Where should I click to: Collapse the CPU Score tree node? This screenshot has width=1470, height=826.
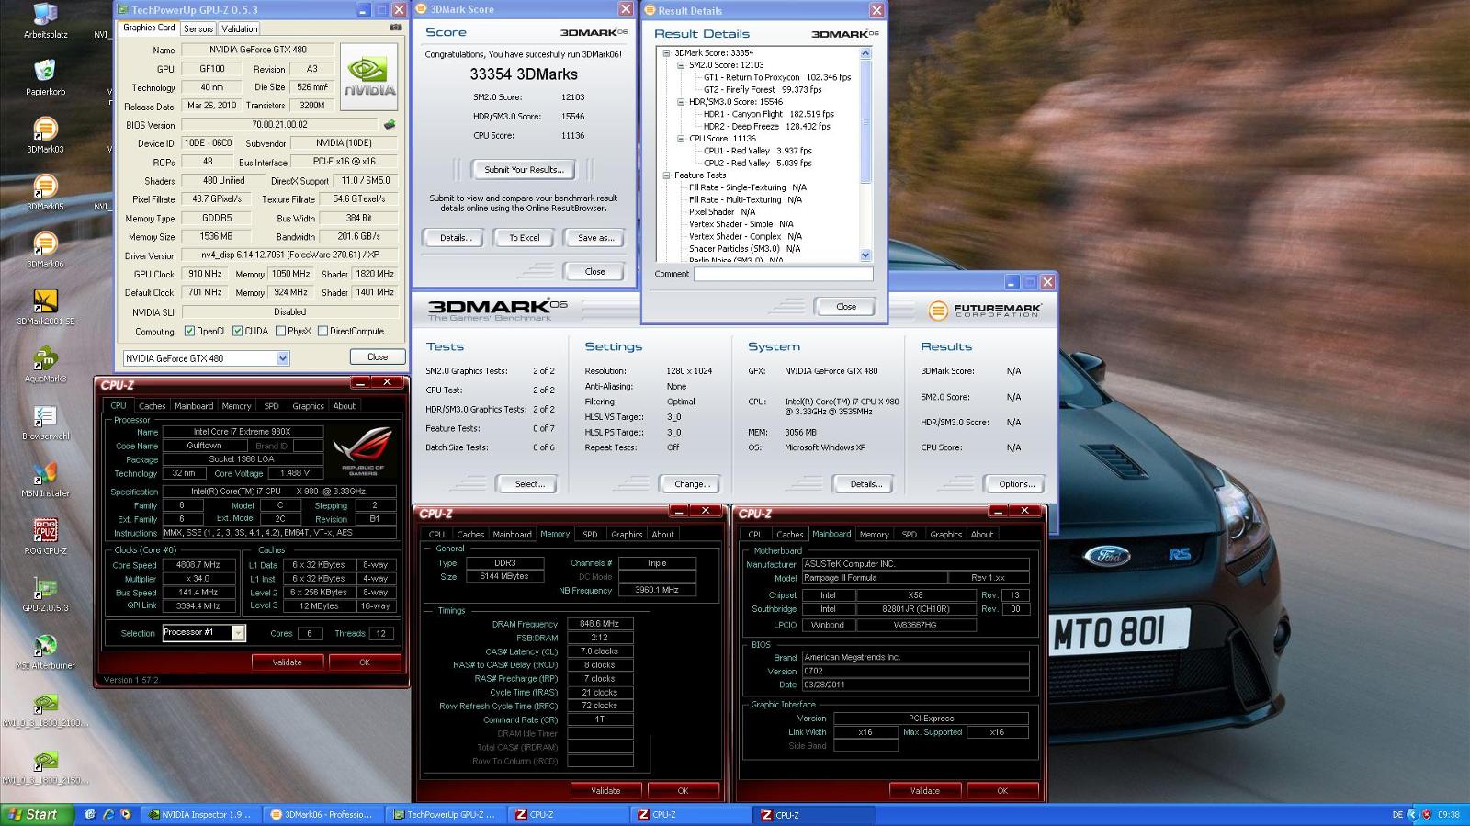pos(681,139)
